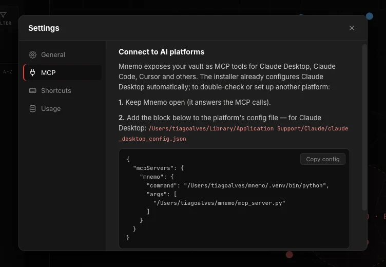Click the red graph node below the dialog

pyautogui.click(x=289, y=255)
